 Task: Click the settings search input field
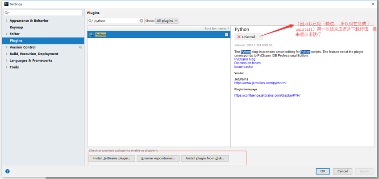[x=45, y=13]
